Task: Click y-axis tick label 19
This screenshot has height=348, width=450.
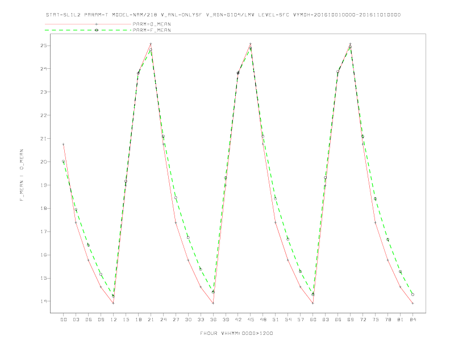Action: pos(43,185)
